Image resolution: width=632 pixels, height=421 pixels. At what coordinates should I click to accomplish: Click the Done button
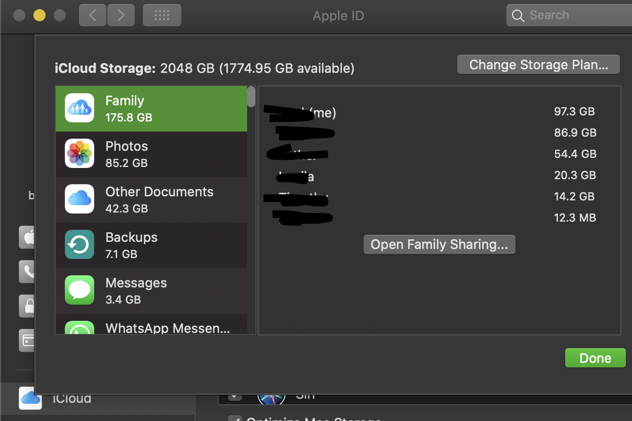coord(595,358)
